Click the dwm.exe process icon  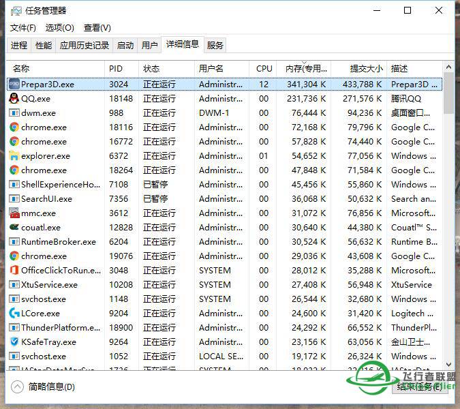(14, 112)
